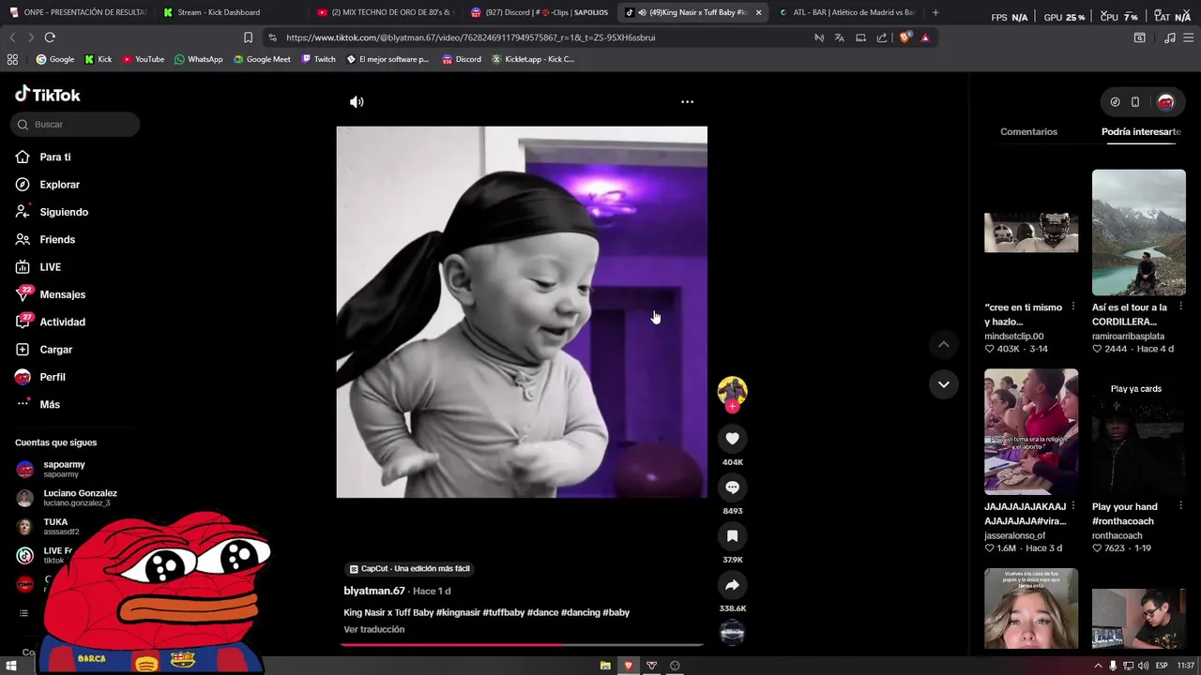This screenshot has height=675, width=1201.
Task: Open comments showing 8493 count
Action: click(732, 487)
